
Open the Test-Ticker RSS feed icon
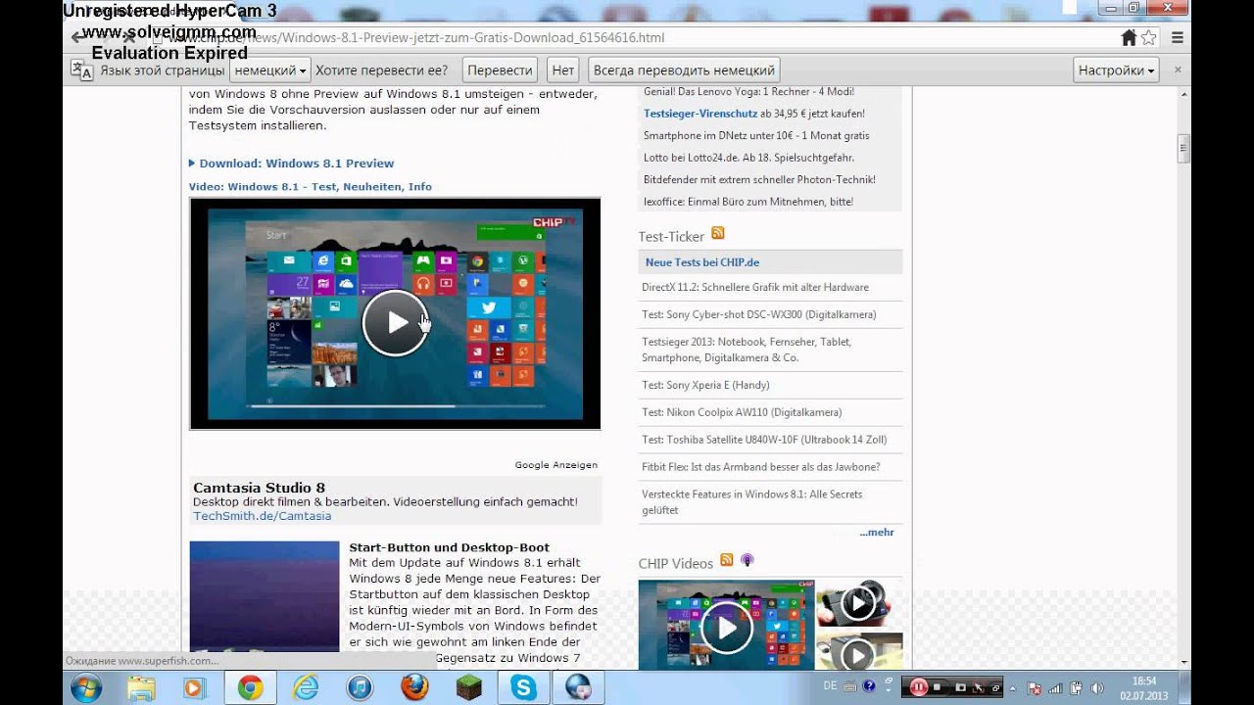click(718, 233)
